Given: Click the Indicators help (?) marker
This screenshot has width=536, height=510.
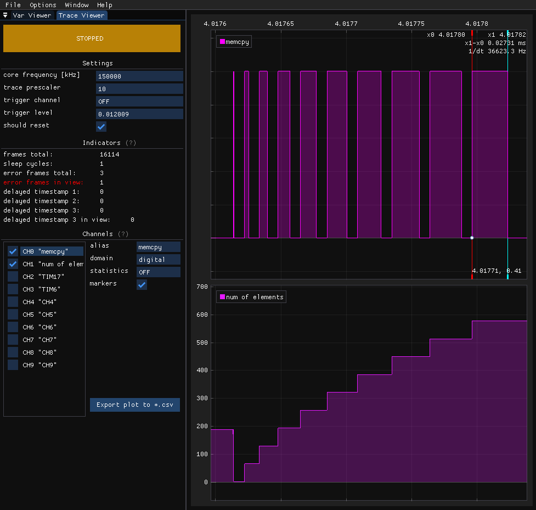Looking at the screenshot, I should 131,143.
